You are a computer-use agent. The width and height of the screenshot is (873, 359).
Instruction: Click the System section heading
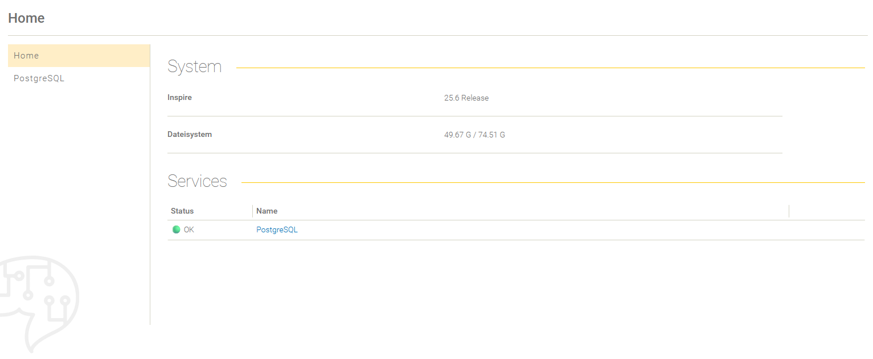click(x=194, y=66)
